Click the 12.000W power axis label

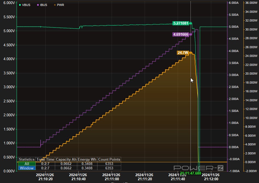251,109
